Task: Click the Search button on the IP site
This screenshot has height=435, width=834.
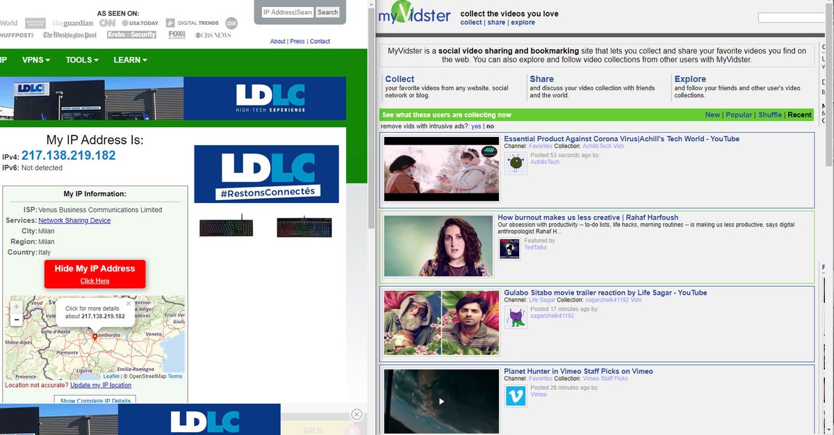Action: point(327,12)
